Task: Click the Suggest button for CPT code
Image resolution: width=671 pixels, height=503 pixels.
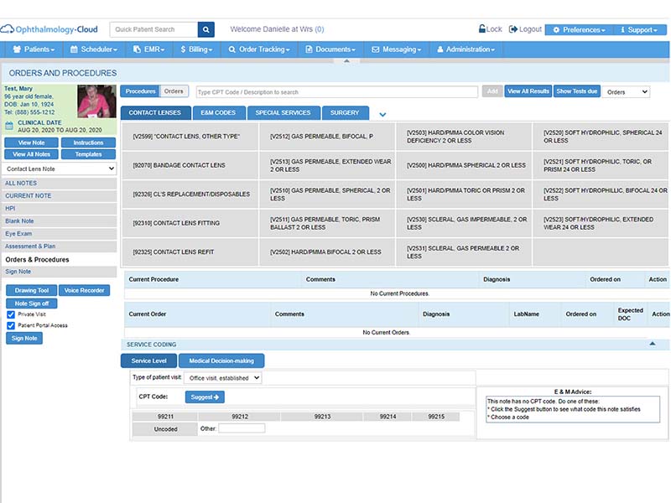Action: [204, 397]
